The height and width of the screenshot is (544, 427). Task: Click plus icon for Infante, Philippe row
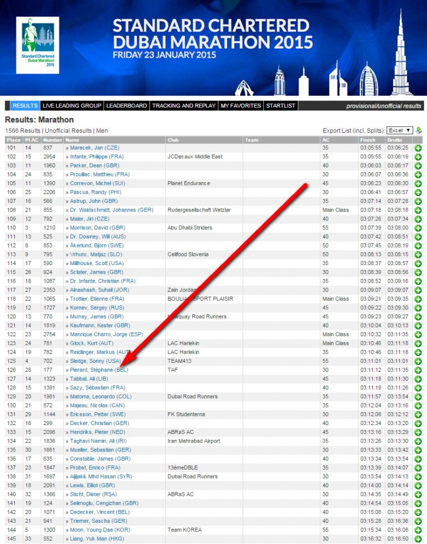point(418,157)
